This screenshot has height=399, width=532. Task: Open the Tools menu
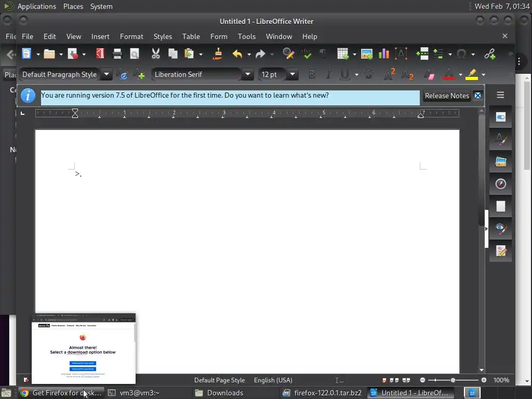(247, 36)
